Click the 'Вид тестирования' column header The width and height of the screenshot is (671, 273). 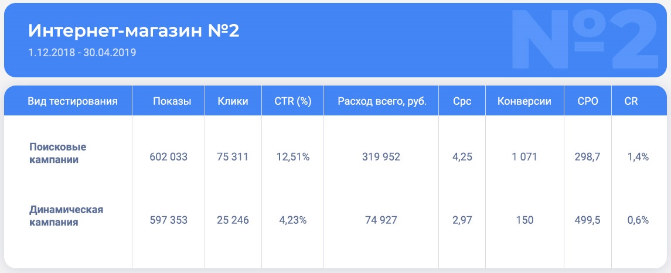pos(73,101)
